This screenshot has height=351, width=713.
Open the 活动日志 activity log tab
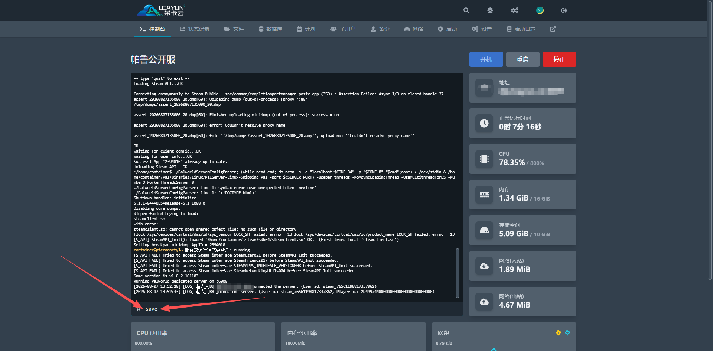click(x=521, y=29)
